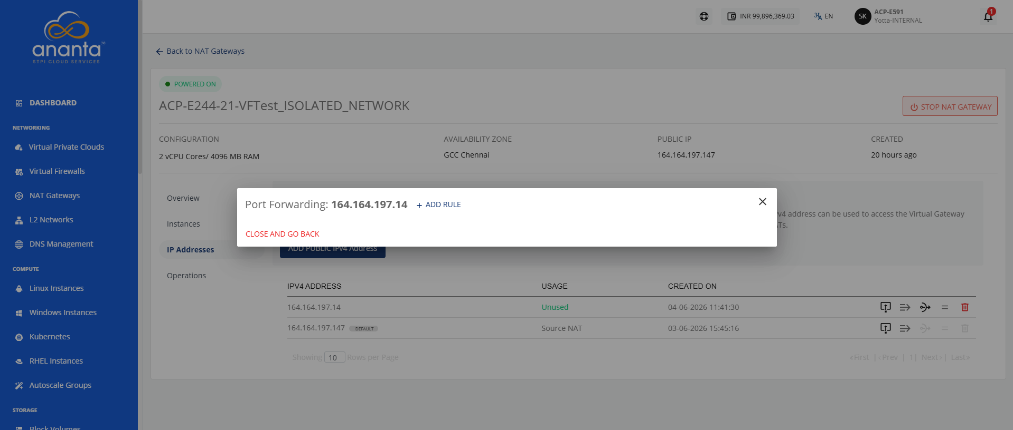The width and height of the screenshot is (1013, 430).
Task: Open Virtual Firewalls section
Action: [57, 171]
